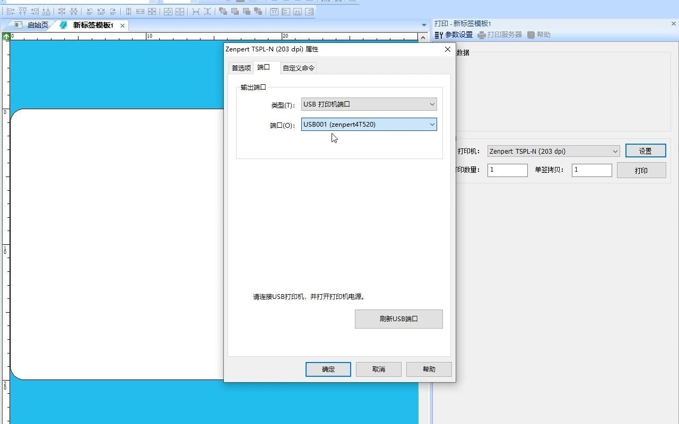The height and width of the screenshot is (424, 679).
Task: Click the green arrow at the ruler corner
Action: (6, 37)
